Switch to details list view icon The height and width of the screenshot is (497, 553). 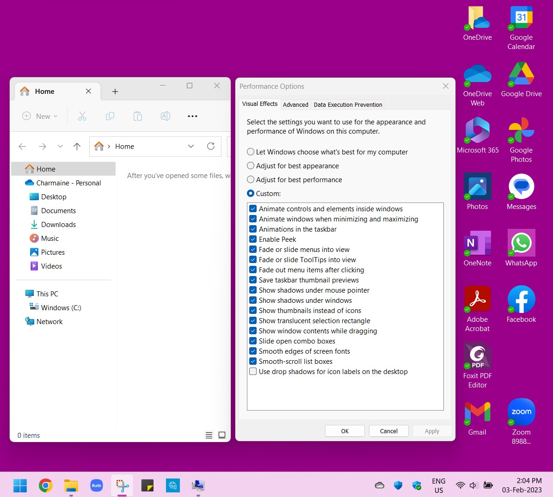click(209, 435)
